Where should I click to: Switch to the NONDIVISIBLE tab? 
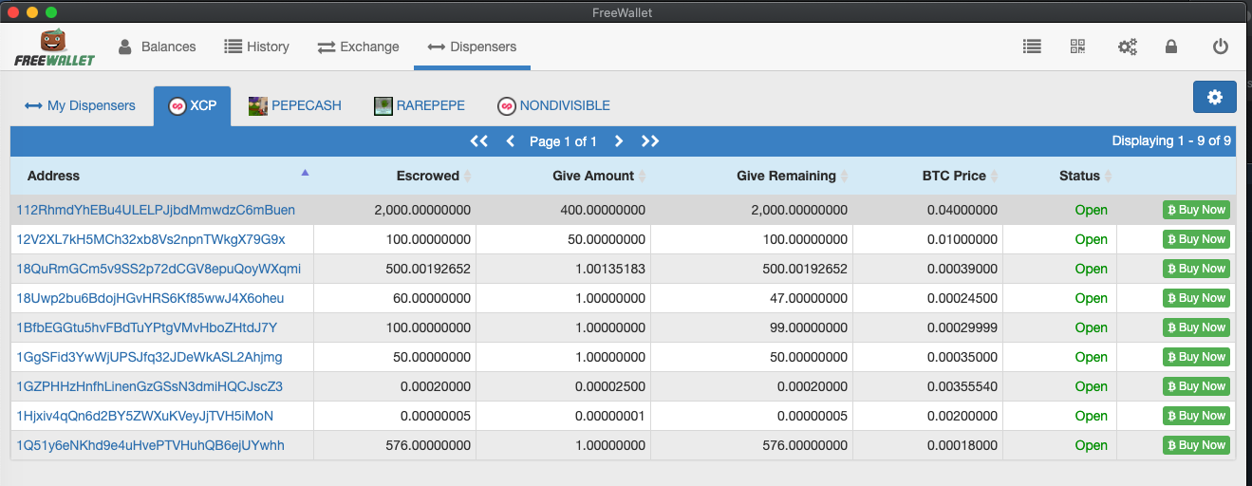click(x=554, y=105)
